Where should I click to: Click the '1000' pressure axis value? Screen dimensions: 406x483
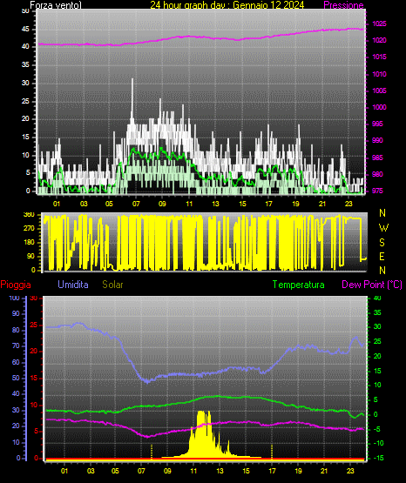(380, 107)
